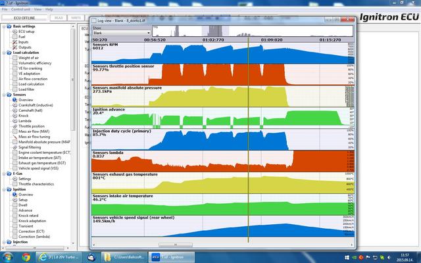421x263 pixels.
Task: Open the Control unit menu
Action: point(20,9)
